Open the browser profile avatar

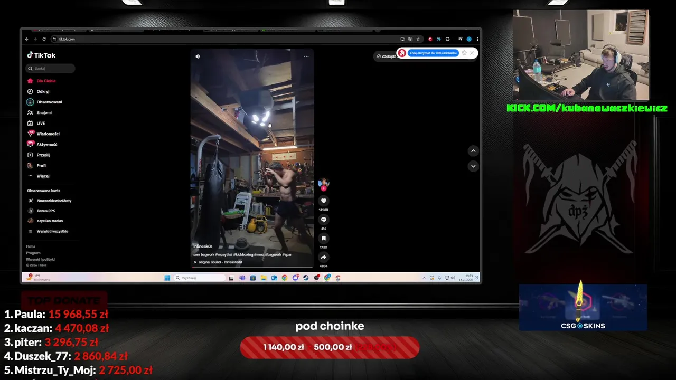469,39
